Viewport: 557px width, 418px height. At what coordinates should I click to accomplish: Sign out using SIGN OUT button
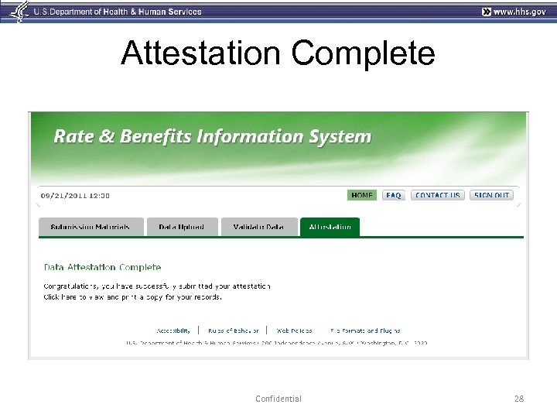pos(492,195)
